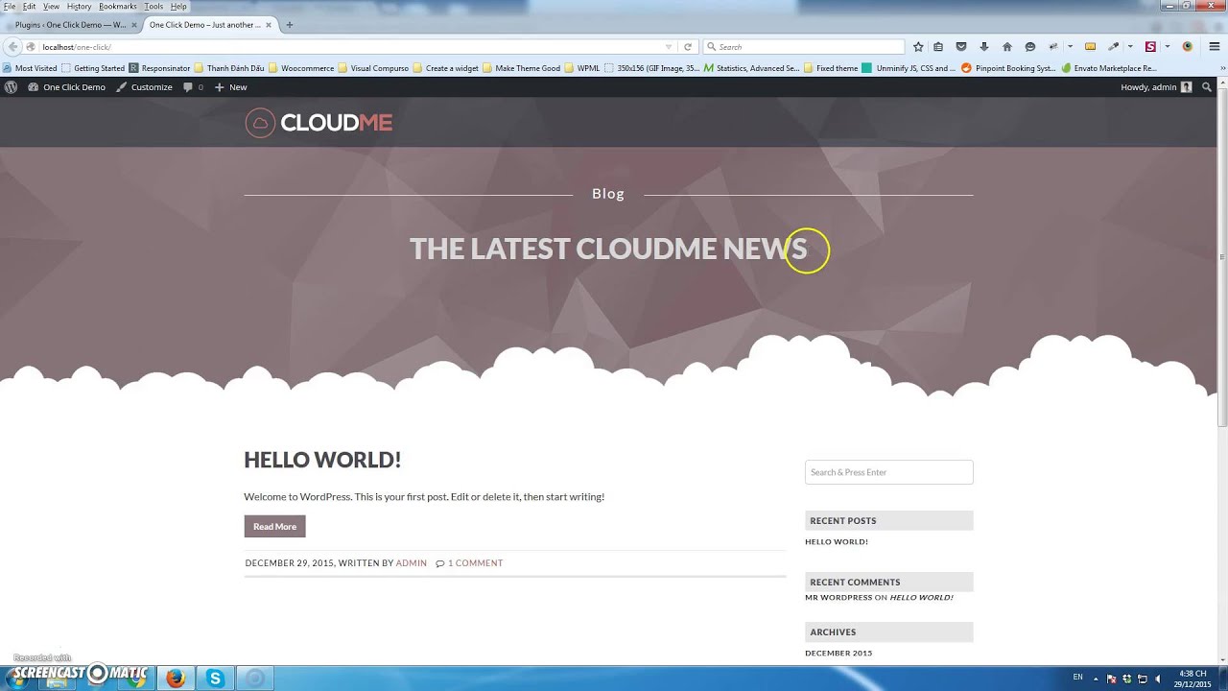Click the WordPress logo in the admin bar
The width and height of the screenshot is (1228, 691).
pyautogui.click(x=11, y=86)
